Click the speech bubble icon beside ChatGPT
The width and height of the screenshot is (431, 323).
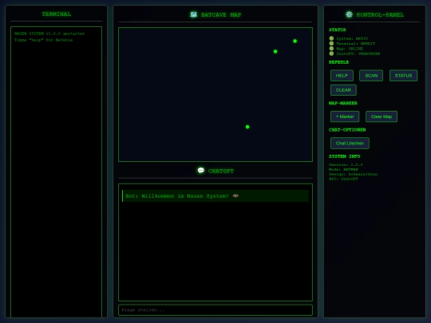201,171
